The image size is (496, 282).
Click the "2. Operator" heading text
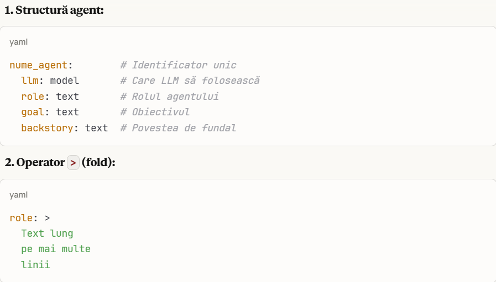coord(34,163)
